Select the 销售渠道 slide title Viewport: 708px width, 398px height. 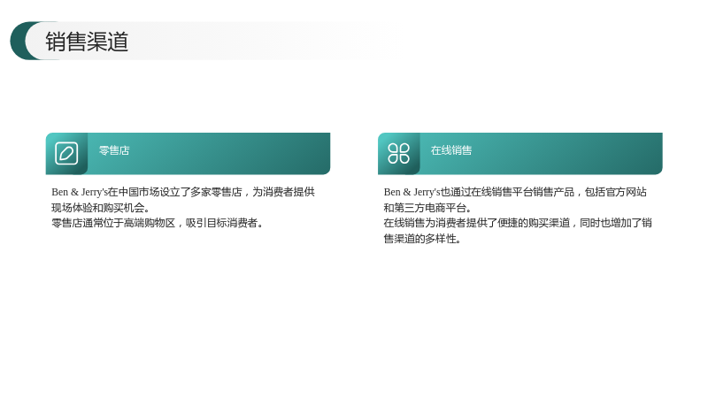pyautogui.click(x=87, y=42)
